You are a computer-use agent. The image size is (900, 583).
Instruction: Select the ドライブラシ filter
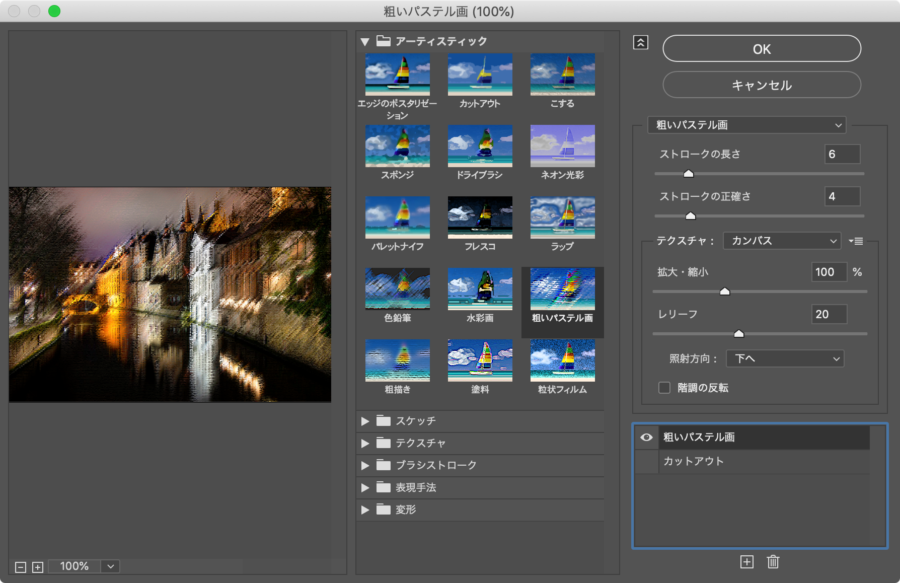point(479,145)
